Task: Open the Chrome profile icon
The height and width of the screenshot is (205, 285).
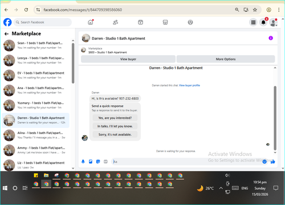Action: pos(268,10)
